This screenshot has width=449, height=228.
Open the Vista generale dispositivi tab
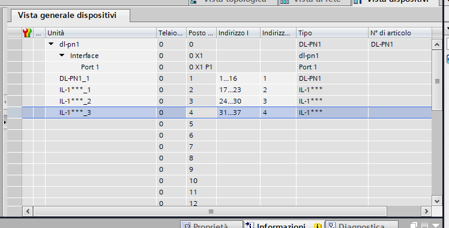70,16
